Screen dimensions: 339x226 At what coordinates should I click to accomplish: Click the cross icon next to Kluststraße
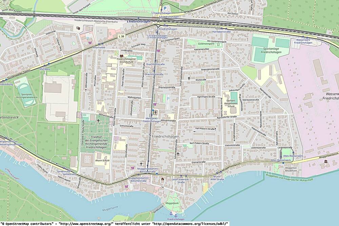(x=189, y=78)
